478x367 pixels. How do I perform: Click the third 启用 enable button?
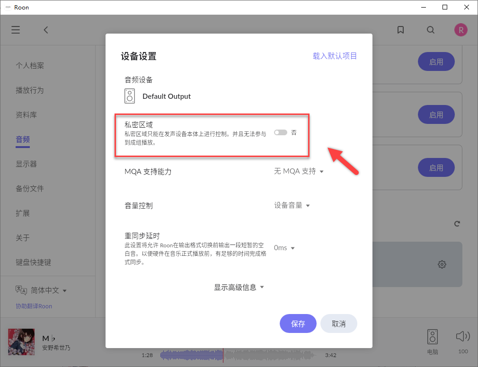point(436,168)
